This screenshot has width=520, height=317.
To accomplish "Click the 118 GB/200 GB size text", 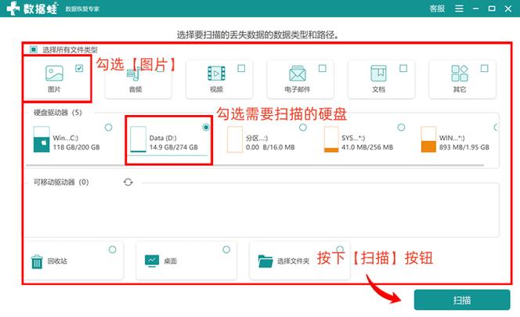I will pyautogui.click(x=76, y=147).
